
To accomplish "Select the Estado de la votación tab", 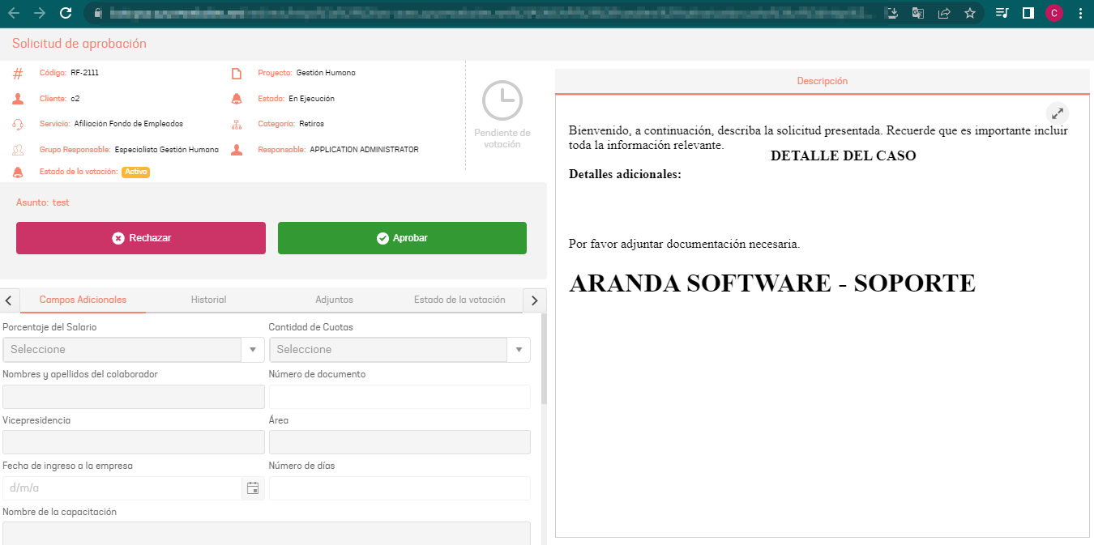I will pyautogui.click(x=459, y=300).
